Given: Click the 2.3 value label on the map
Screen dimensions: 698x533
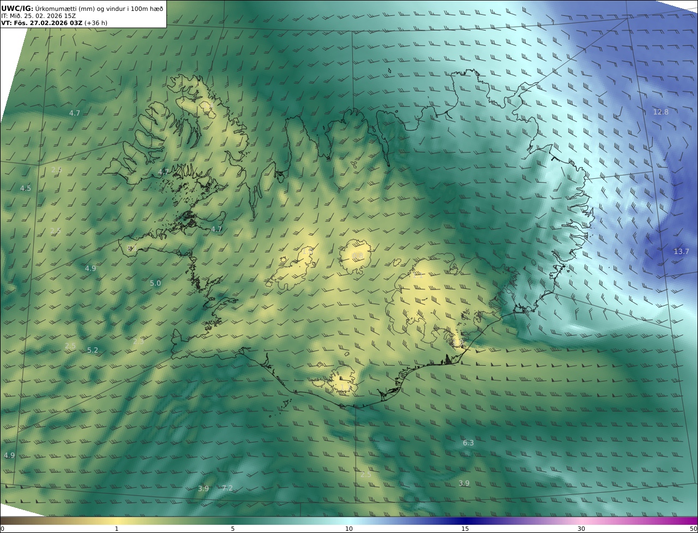Looking at the screenshot, I should [x=139, y=341].
